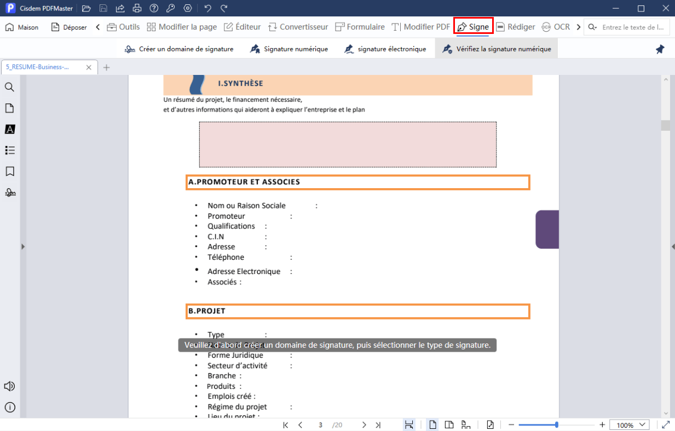This screenshot has height=431, width=675.
Task: Open the Modifier PDF tab
Action: point(421,27)
